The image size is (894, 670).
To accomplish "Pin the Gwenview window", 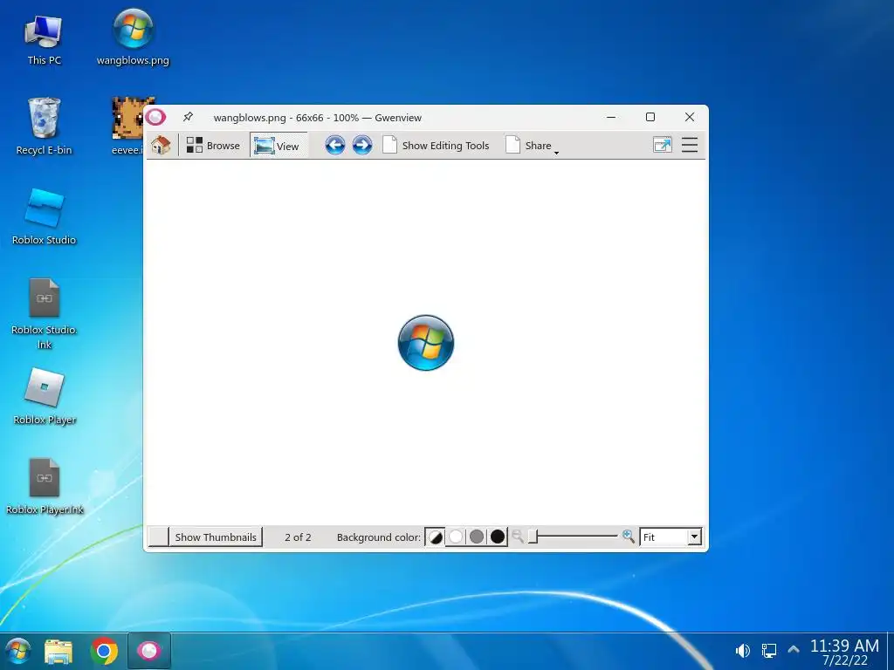I will 188,118.
